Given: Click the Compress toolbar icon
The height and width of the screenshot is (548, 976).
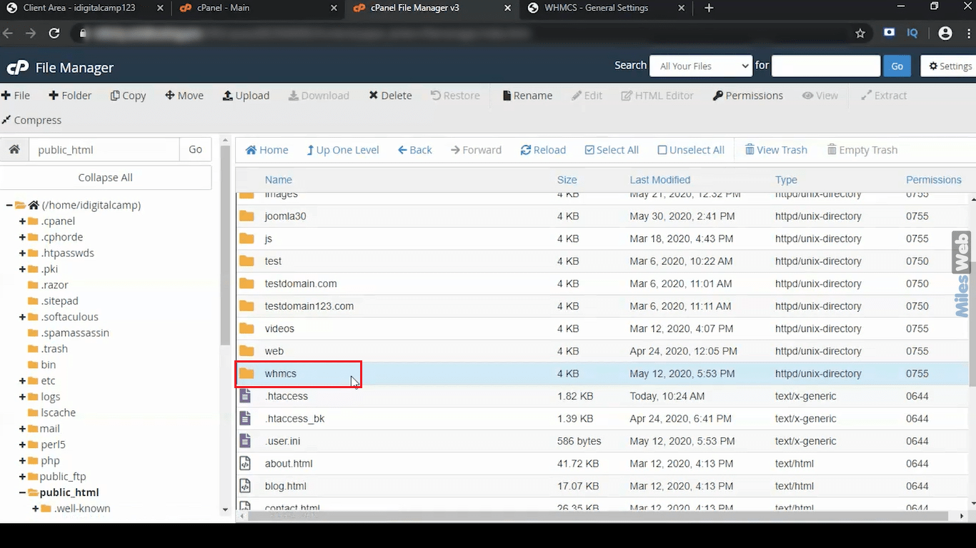Looking at the screenshot, I should pyautogui.click(x=31, y=120).
